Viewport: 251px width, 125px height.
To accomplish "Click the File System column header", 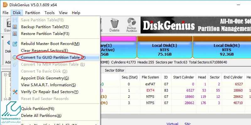I will coord(150,77).
